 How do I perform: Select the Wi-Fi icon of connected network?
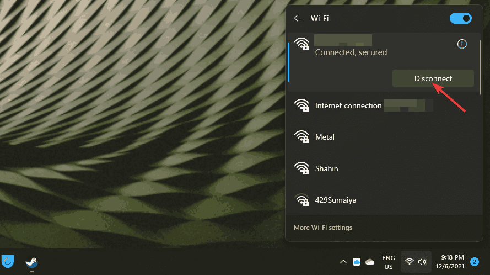click(301, 44)
